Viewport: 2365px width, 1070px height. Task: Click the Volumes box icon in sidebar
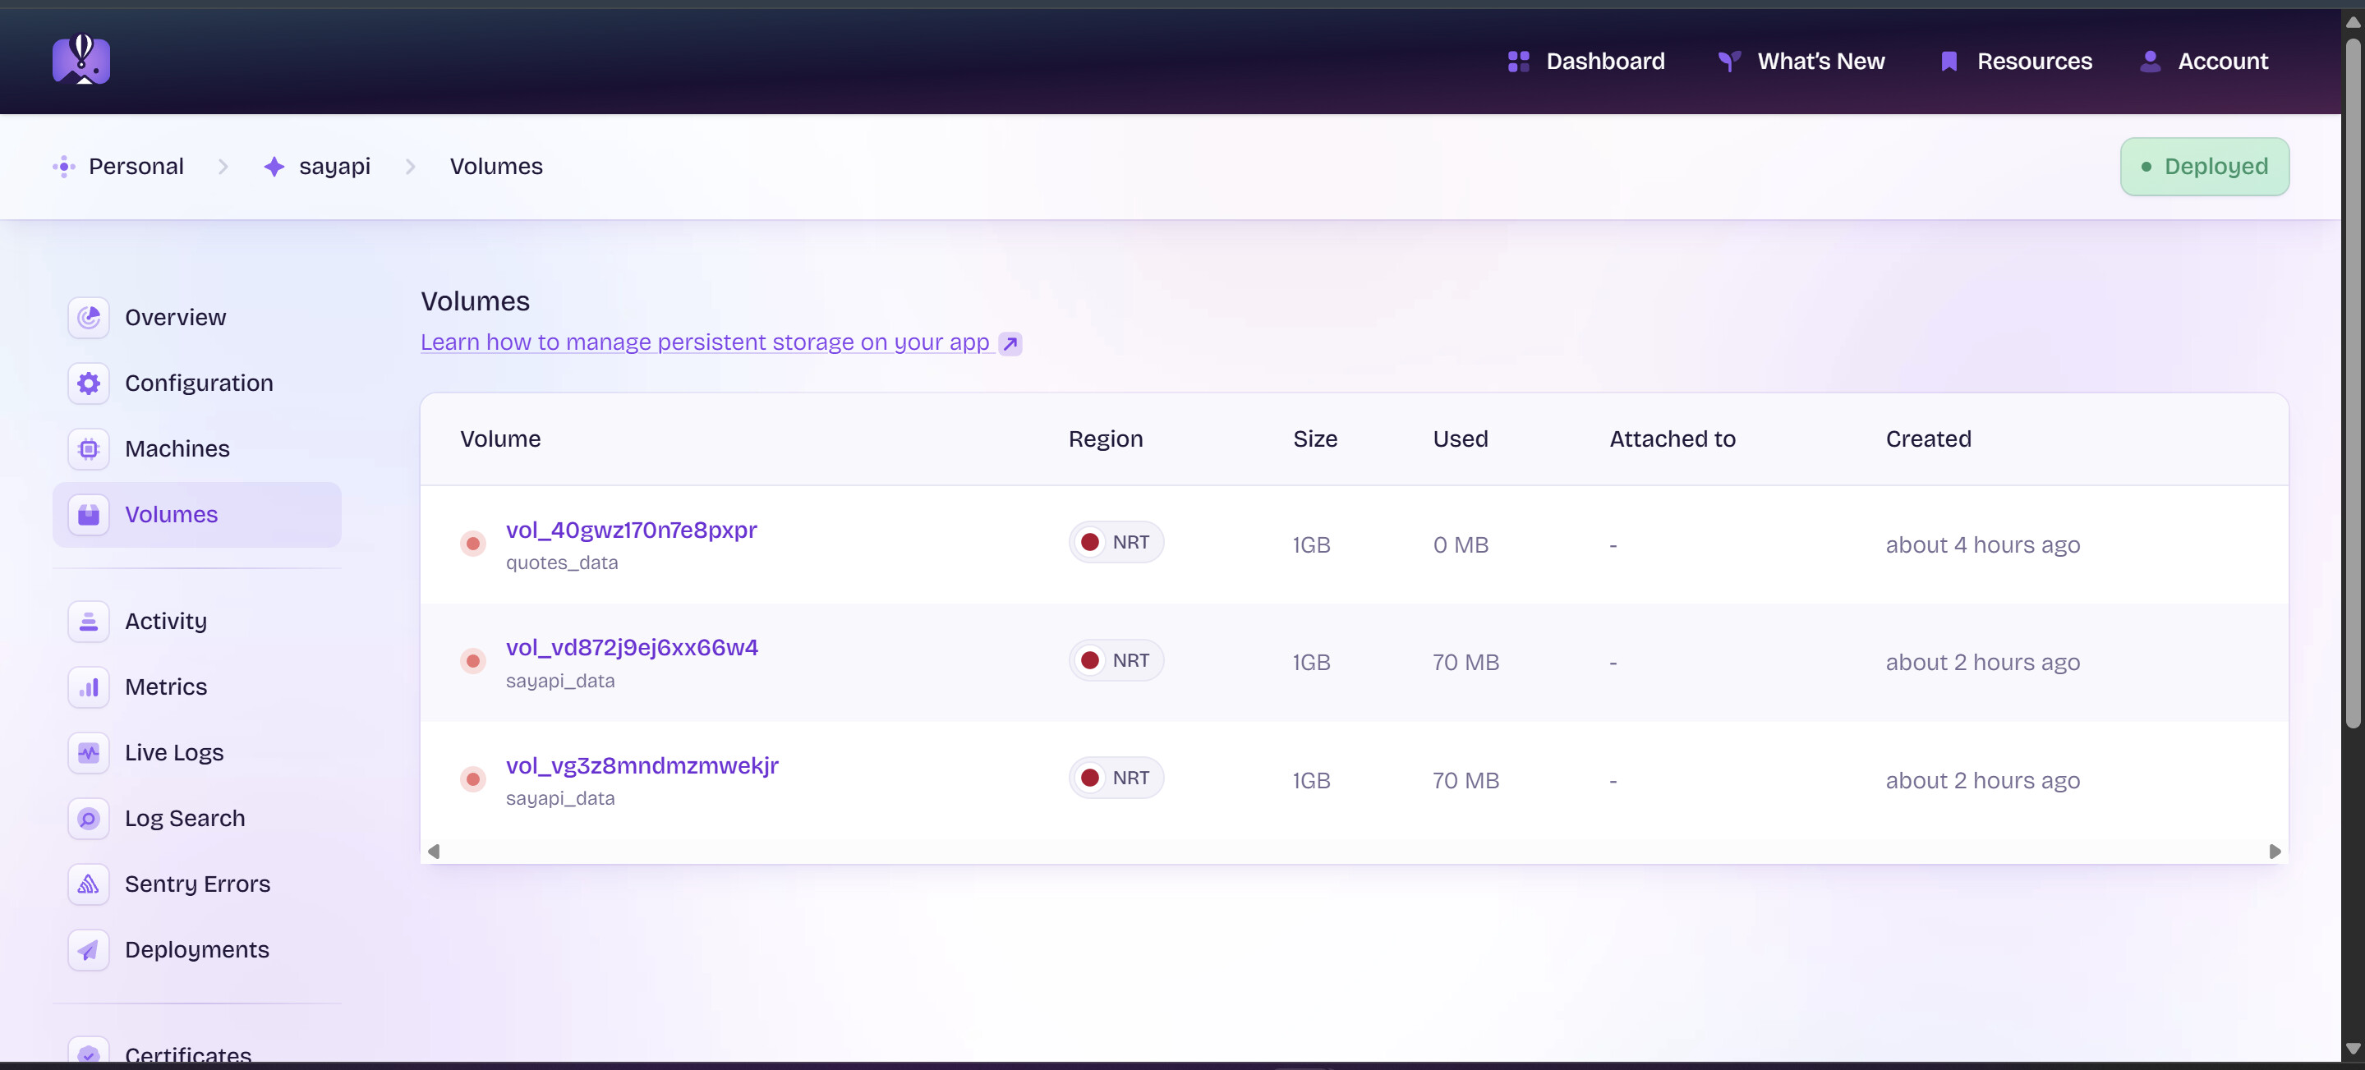88,515
